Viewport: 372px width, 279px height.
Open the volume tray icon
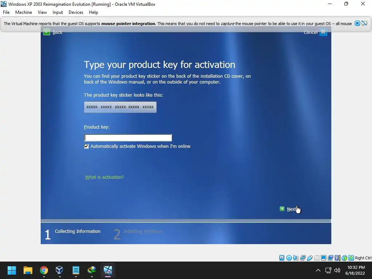(337, 270)
